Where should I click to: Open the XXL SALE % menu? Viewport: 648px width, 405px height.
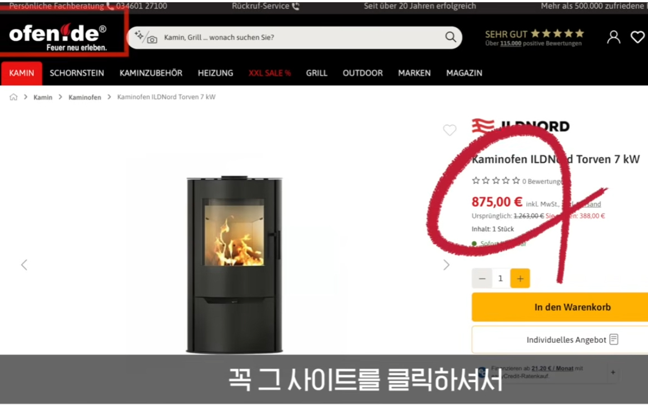[269, 73]
